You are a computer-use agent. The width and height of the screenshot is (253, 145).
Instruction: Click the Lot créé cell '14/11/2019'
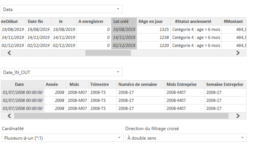click(x=124, y=37)
